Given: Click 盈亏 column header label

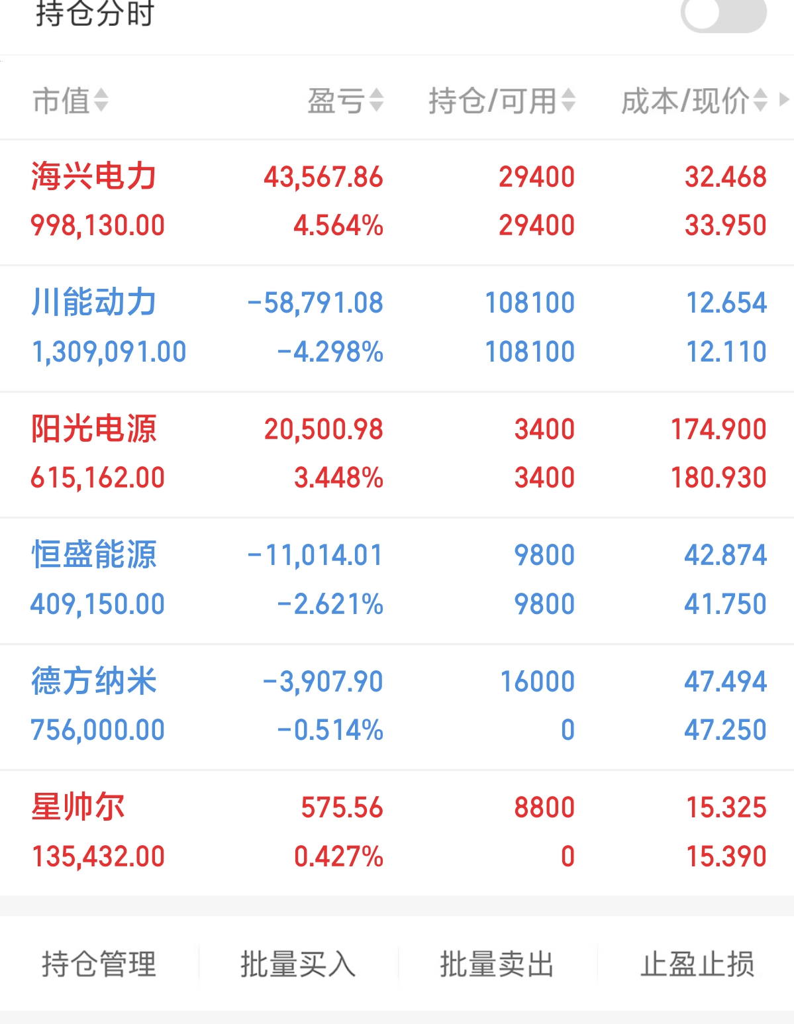Looking at the screenshot, I should [336, 101].
